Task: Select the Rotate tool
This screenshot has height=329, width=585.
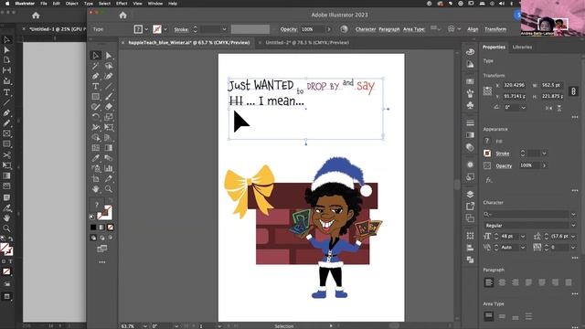Action: [95, 117]
